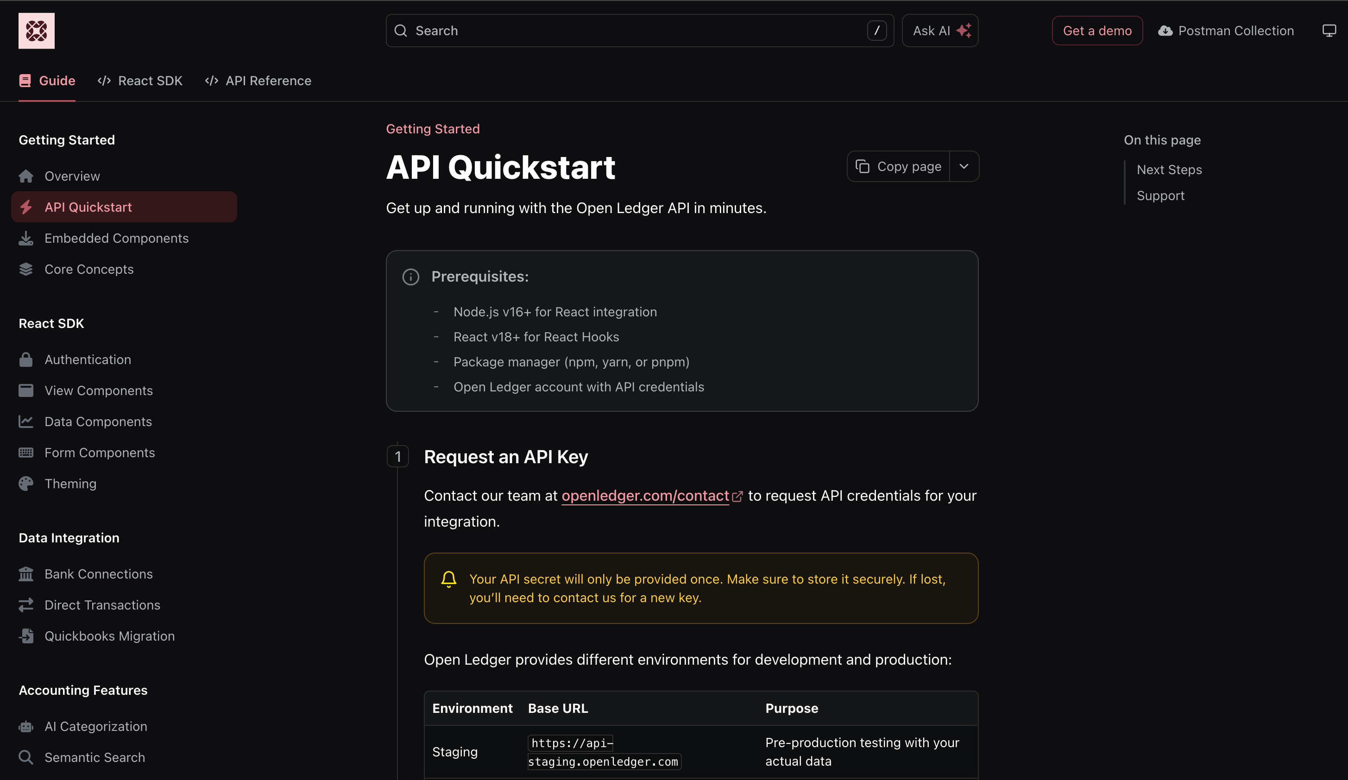Click the Theming palette icon

(x=25, y=484)
